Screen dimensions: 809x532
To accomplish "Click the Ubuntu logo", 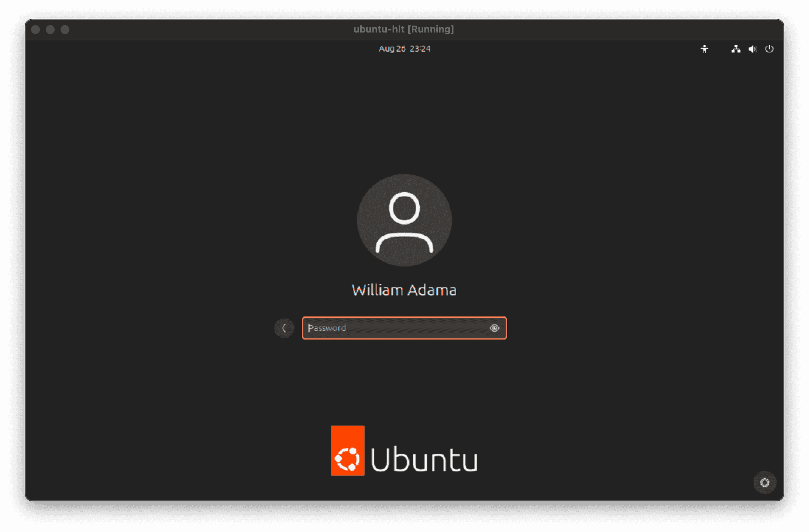I will (x=404, y=451).
